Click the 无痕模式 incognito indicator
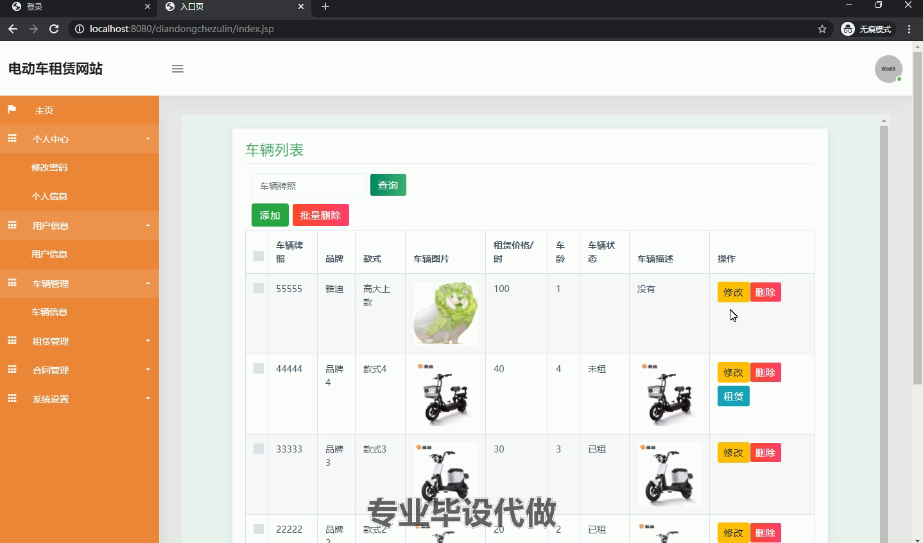Screen dimensions: 923x543 tap(867, 29)
